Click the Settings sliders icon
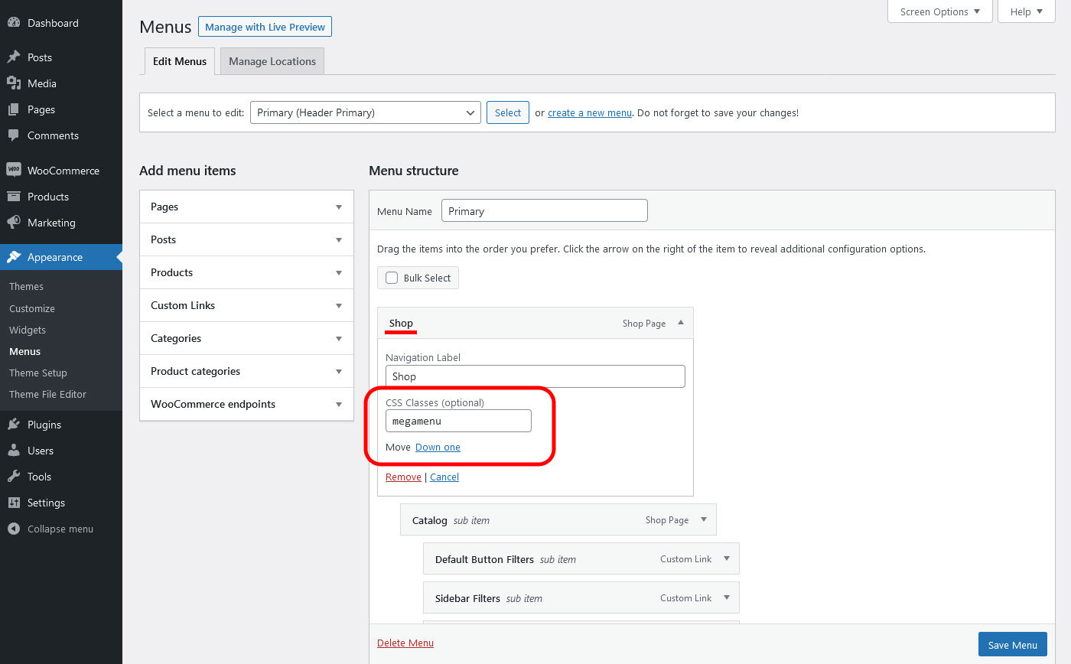The width and height of the screenshot is (1071, 664). 14,503
